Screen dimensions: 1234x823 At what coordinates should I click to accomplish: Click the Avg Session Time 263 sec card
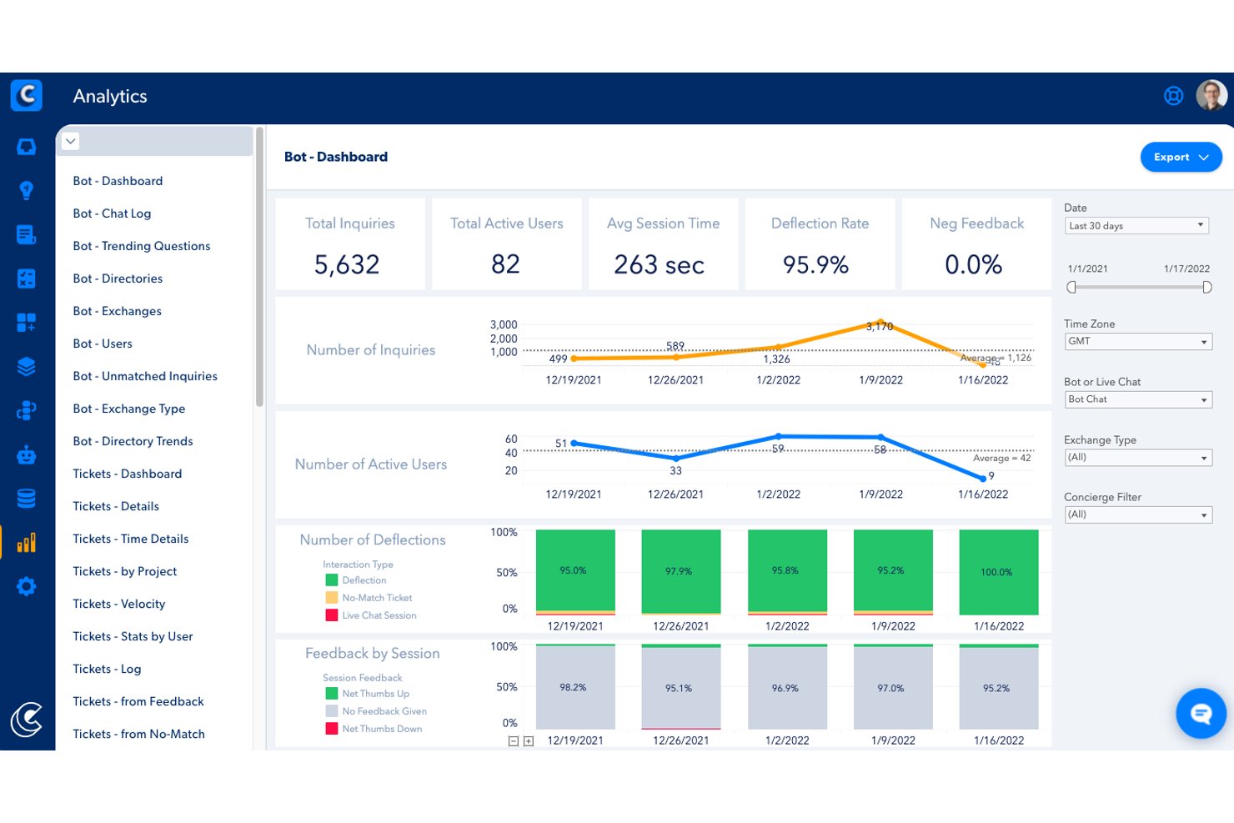point(663,244)
